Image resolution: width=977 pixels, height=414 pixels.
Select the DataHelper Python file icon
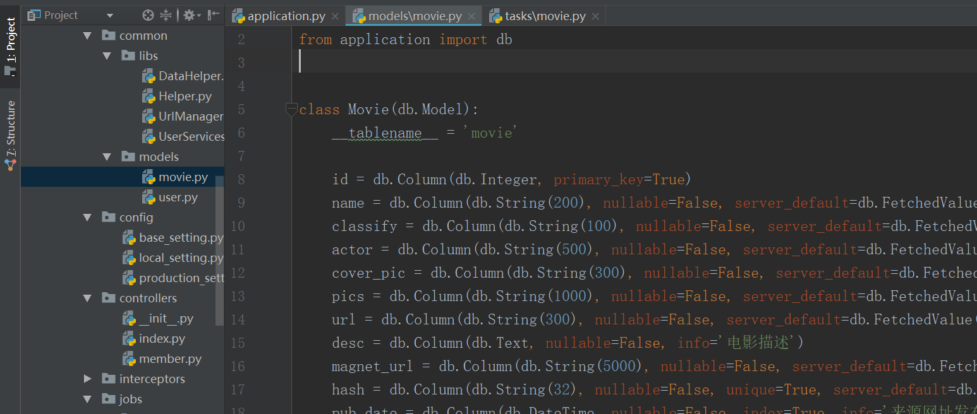[149, 76]
